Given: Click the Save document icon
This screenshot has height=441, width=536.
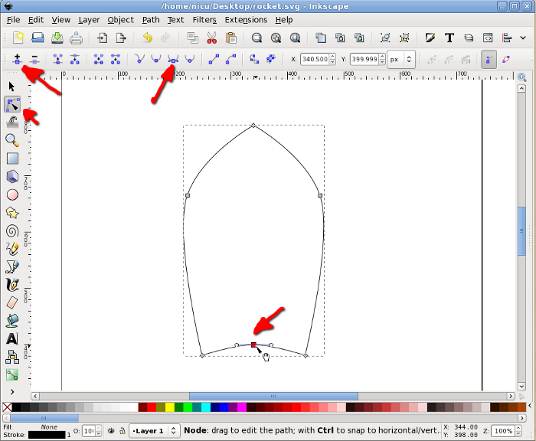Looking at the screenshot, I should click(57, 38).
